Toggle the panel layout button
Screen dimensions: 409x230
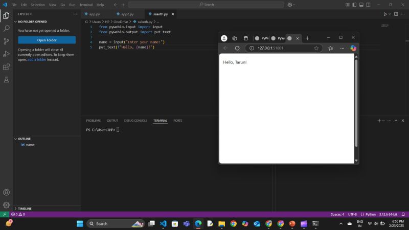click(361, 5)
